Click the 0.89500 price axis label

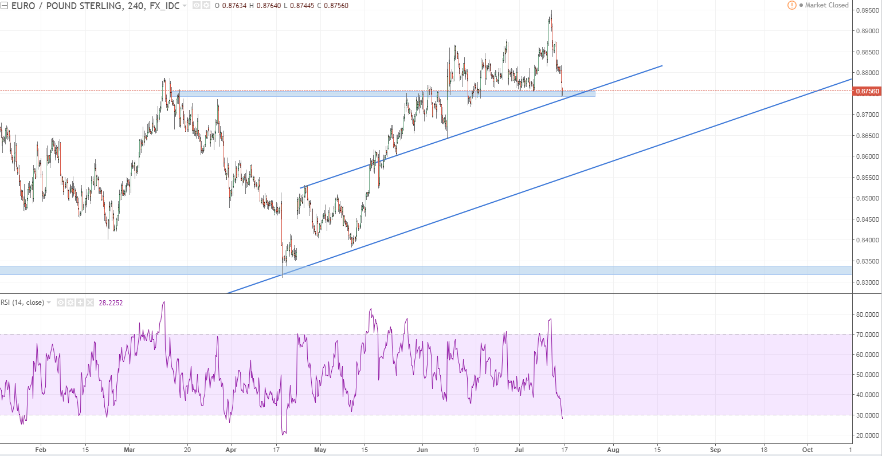pos(868,10)
